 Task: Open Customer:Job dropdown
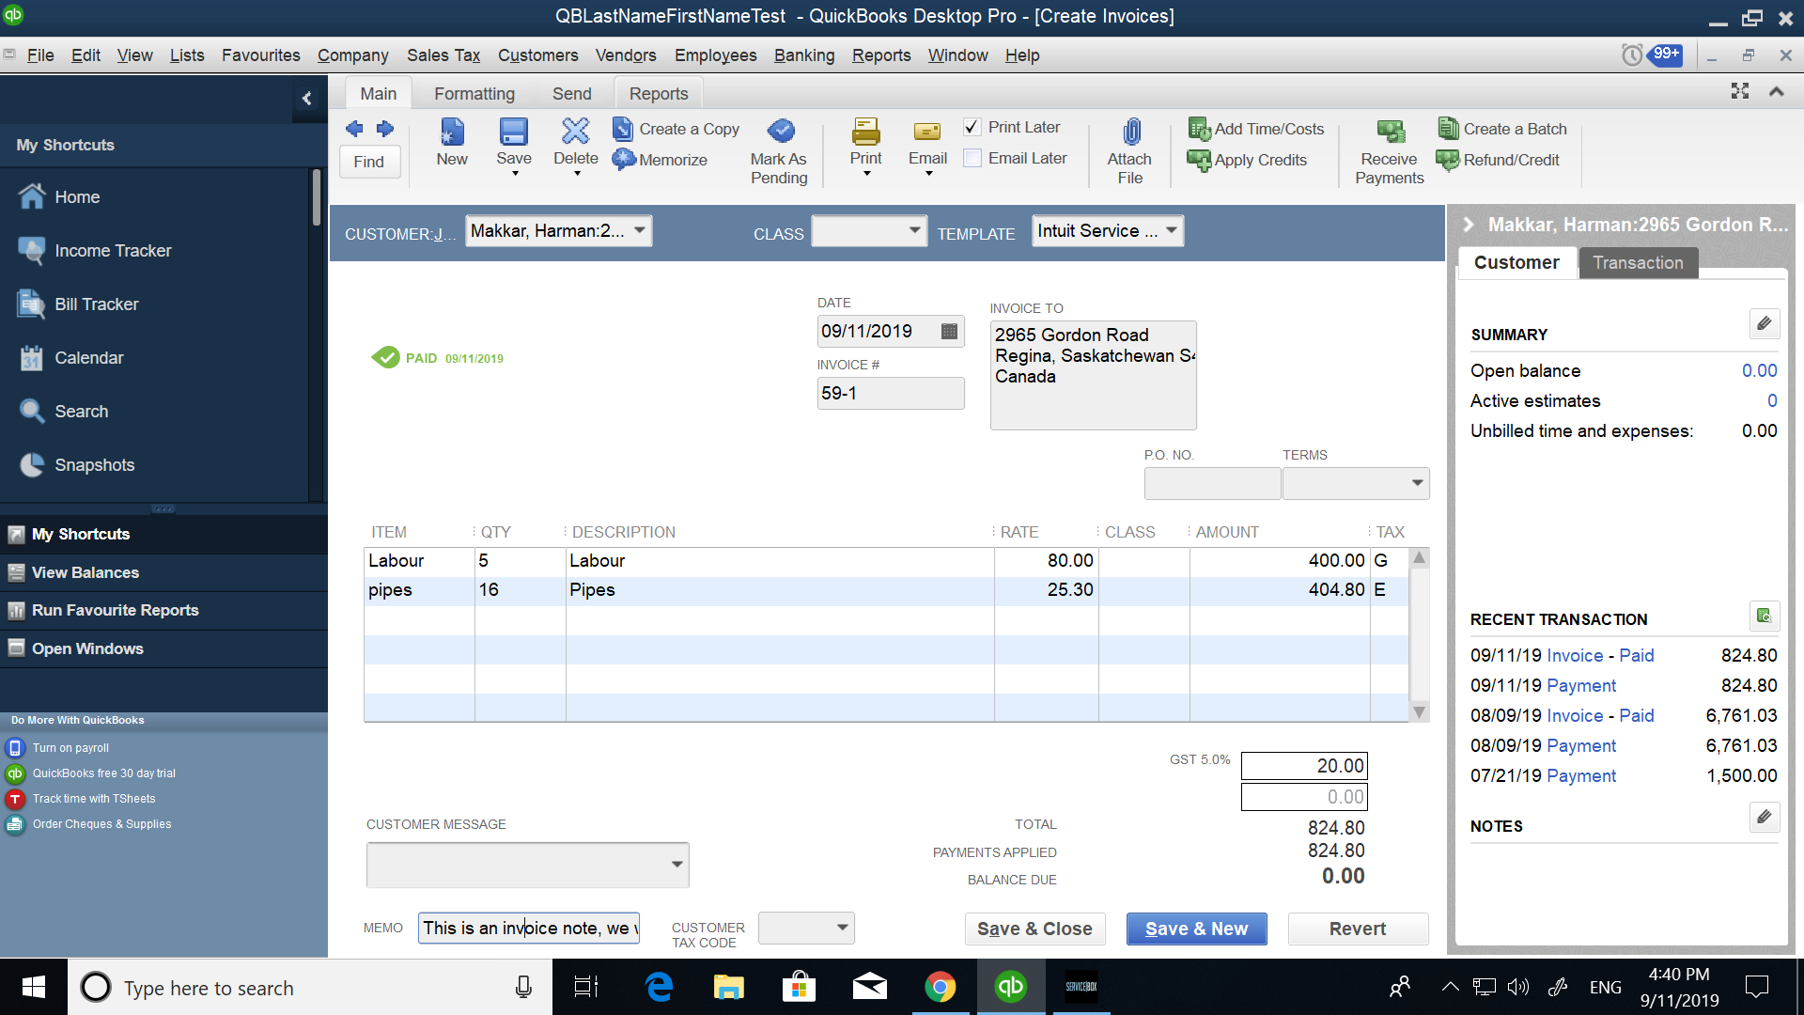[x=640, y=230]
